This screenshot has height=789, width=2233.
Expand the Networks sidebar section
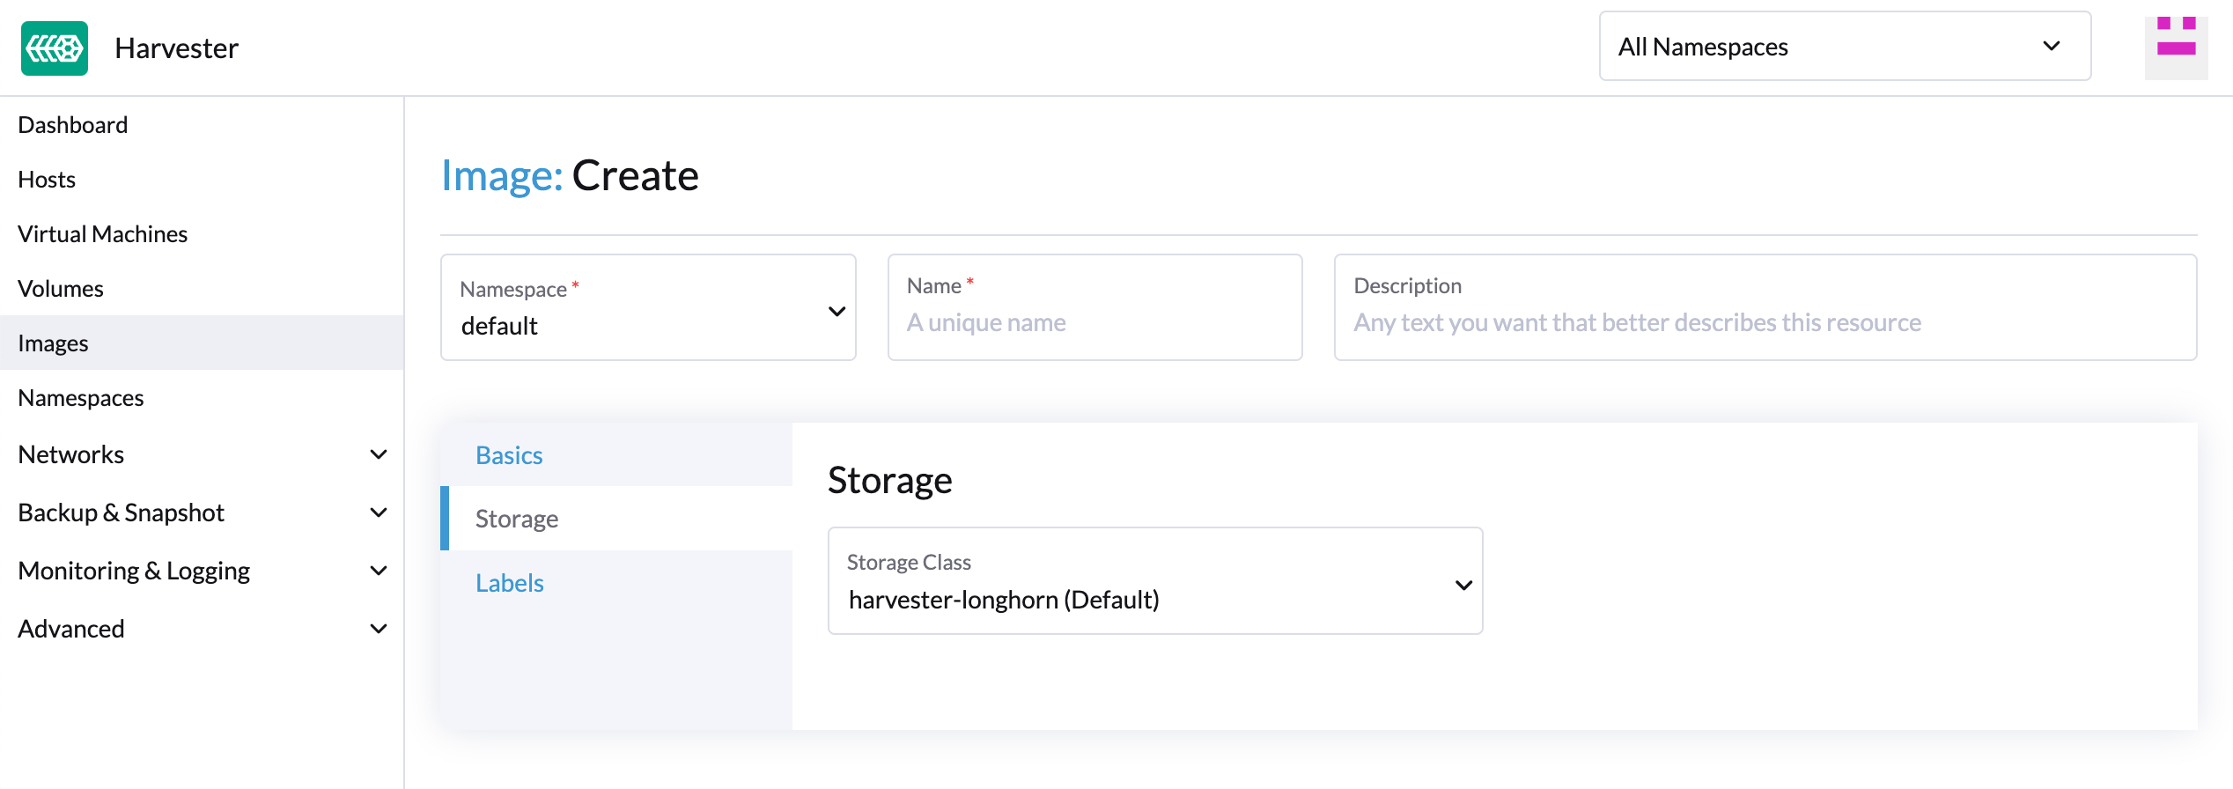coord(378,454)
